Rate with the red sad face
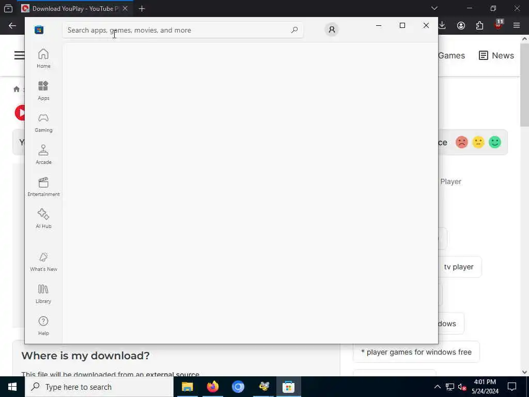This screenshot has height=397, width=529. (461, 142)
